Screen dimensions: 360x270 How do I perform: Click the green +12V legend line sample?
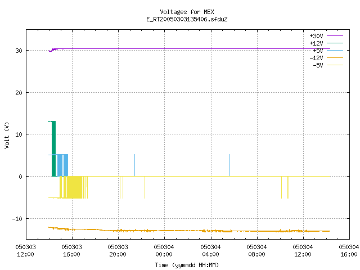pos(335,43)
